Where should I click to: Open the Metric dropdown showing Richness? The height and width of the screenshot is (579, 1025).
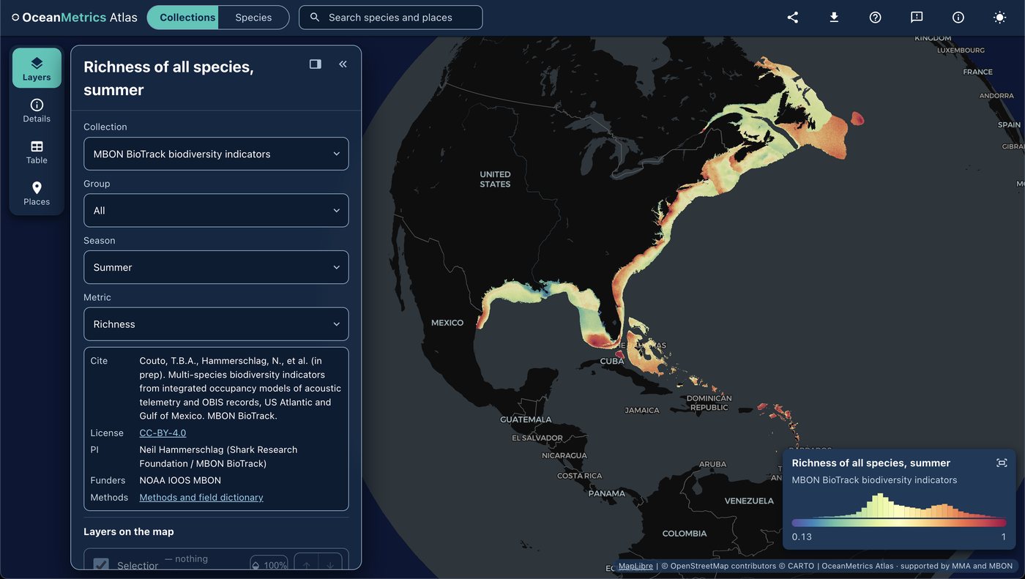click(x=216, y=324)
